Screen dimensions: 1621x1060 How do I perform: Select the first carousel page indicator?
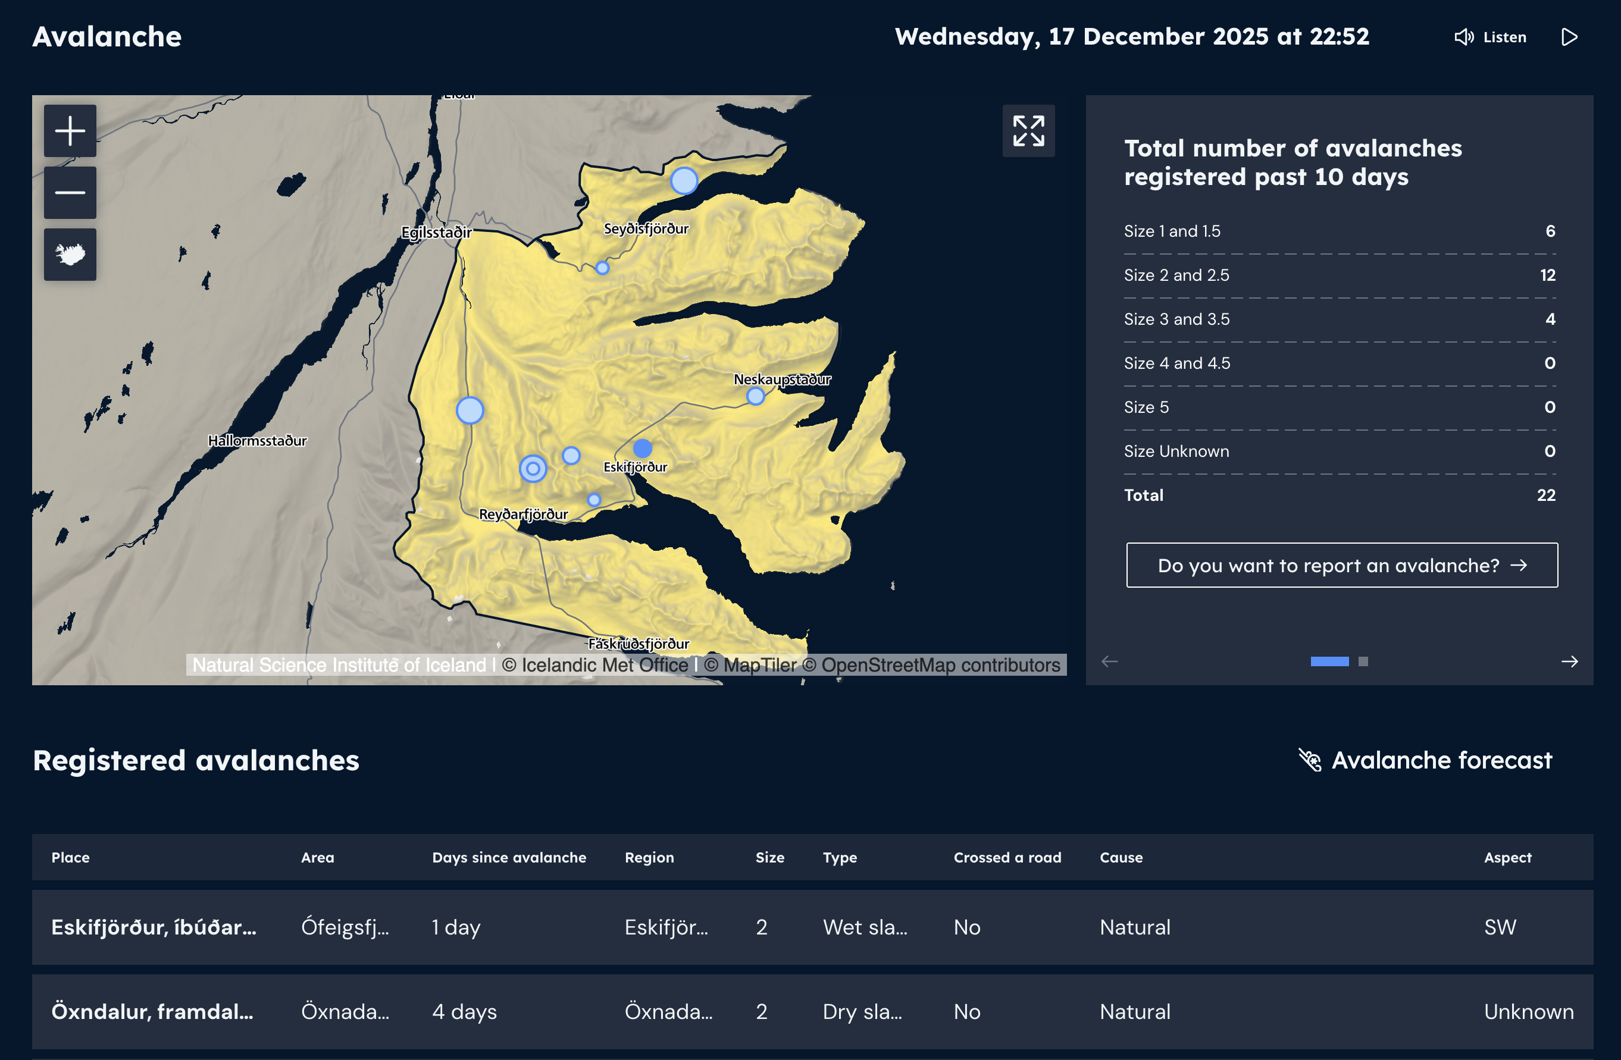point(1329,661)
